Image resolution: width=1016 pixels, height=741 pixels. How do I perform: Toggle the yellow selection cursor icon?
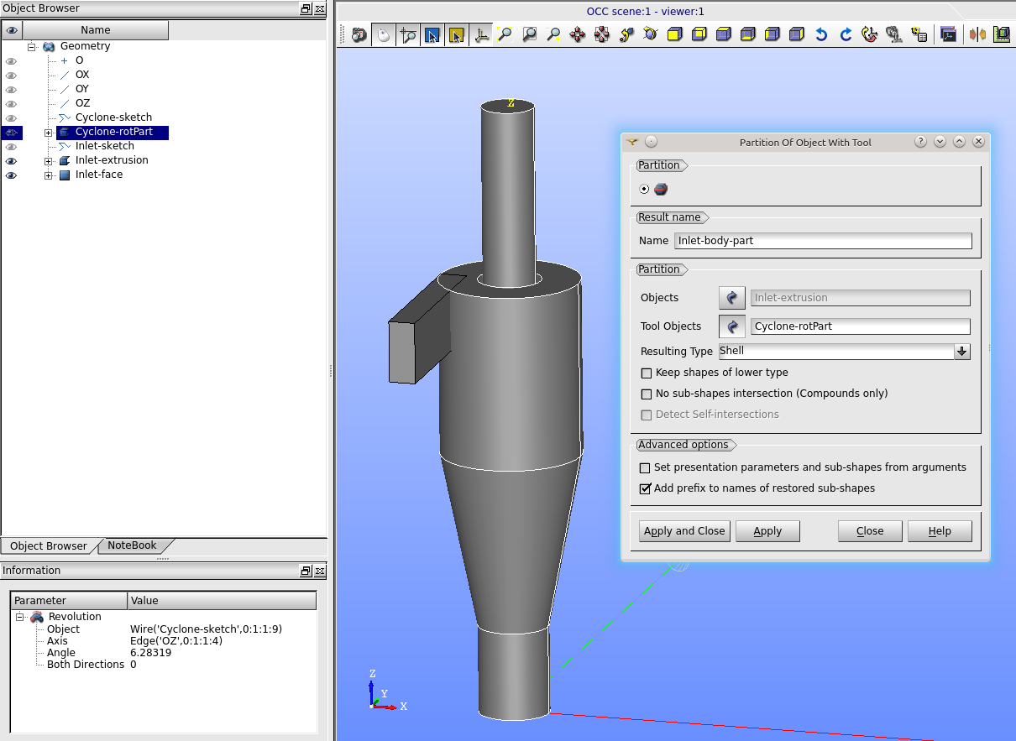tap(457, 35)
